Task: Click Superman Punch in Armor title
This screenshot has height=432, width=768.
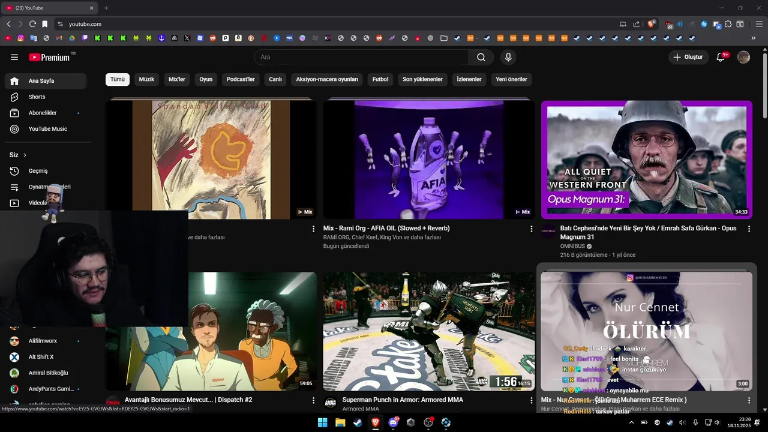Action: (403, 400)
